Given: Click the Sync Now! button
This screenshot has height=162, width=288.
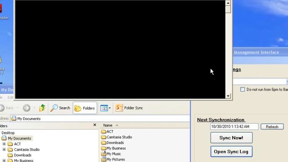Looking at the screenshot, I should click(231, 138).
